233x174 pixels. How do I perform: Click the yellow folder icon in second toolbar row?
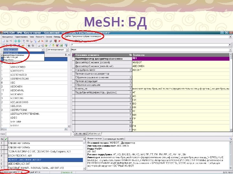click(54, 45)
